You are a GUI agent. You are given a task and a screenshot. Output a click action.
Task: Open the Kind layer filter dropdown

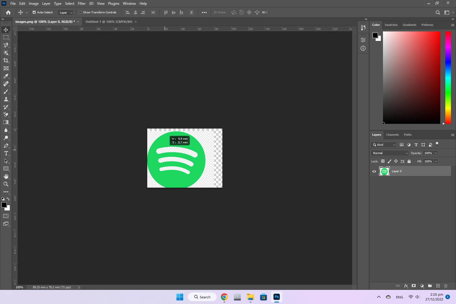click(x=384, y=145)
